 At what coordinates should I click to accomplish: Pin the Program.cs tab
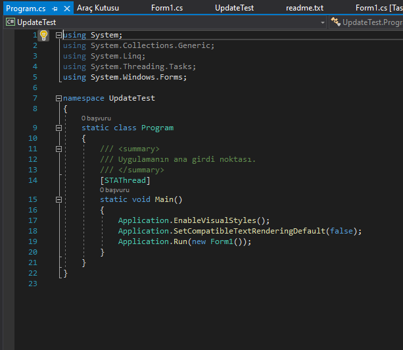coord(55,9)
